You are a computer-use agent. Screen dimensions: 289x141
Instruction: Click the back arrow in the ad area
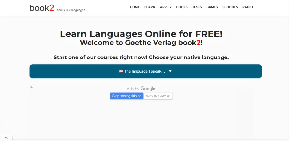32,87
